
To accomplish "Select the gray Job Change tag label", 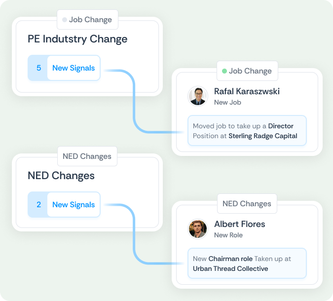I will [x=90, y=20].
